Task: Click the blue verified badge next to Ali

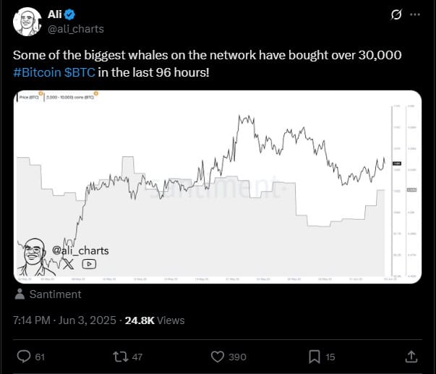Action: [69, 14]
